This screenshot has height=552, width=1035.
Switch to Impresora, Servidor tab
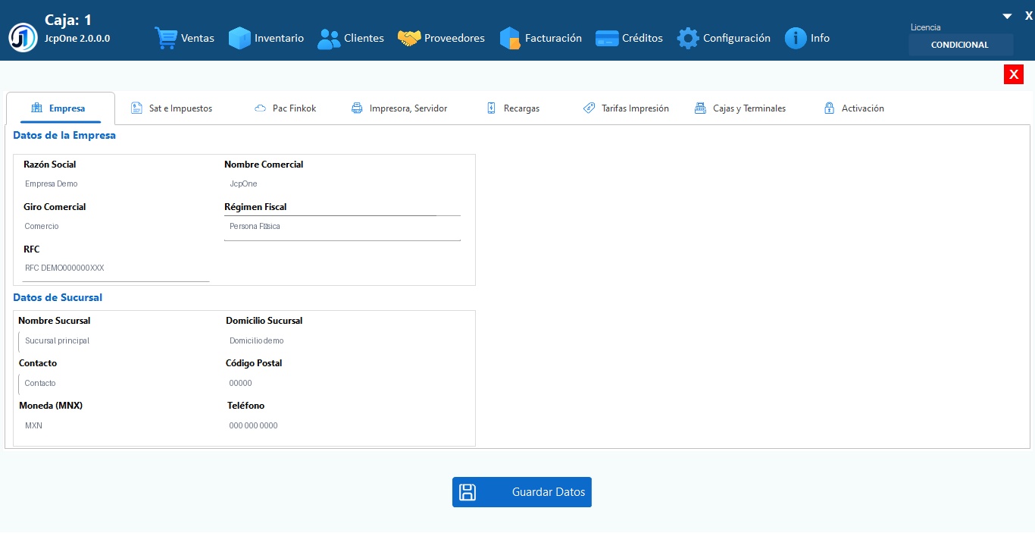point(399,108)
